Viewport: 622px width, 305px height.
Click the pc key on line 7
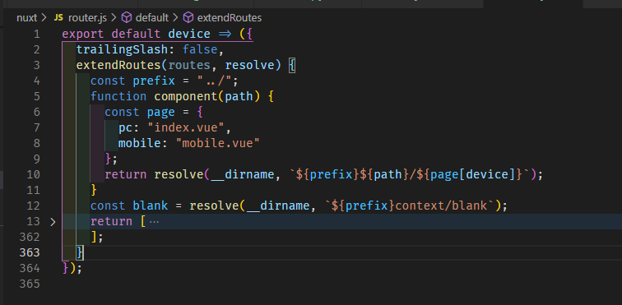pos(125,127)
